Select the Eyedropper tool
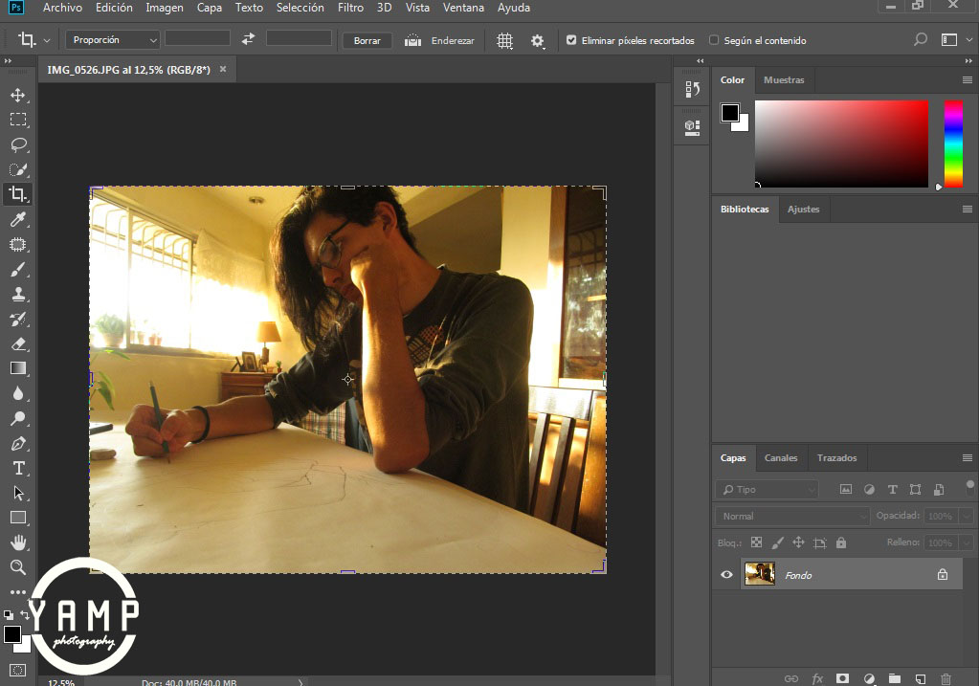This screenshot has height=686, width=979. pyautogui.click(x=17, y=220)
